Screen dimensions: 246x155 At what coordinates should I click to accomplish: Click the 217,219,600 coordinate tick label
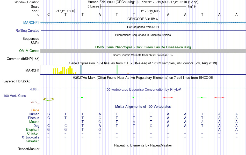(x=65, y=11)
